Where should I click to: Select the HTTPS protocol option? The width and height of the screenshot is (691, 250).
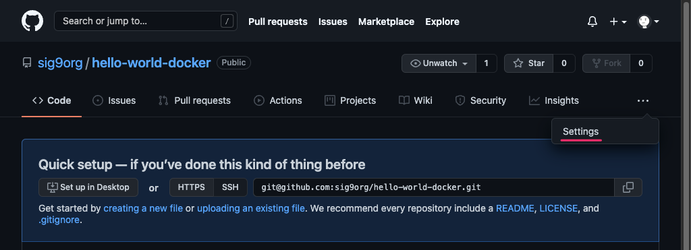pyautogui.click(x=191, y=187)
